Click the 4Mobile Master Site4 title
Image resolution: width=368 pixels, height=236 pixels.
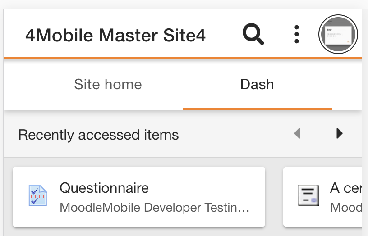(115, 36)
